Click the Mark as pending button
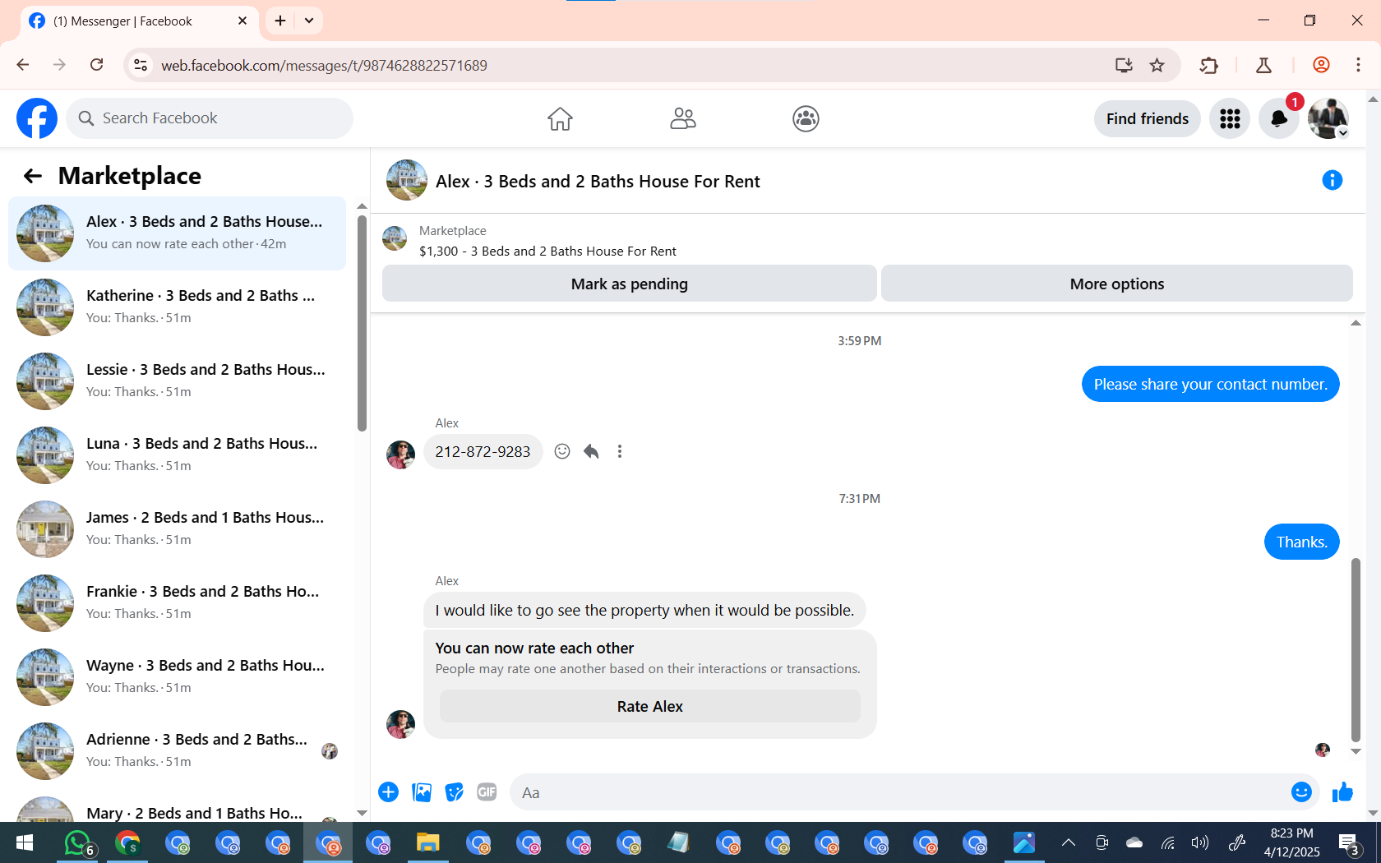 coord(630,284)
